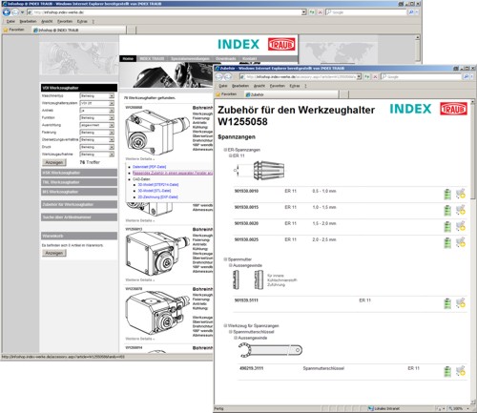Add Spannmutterschlüssel 496219.3111 to the cart
The image size is (477, 413).
click(x=460, y=371)
